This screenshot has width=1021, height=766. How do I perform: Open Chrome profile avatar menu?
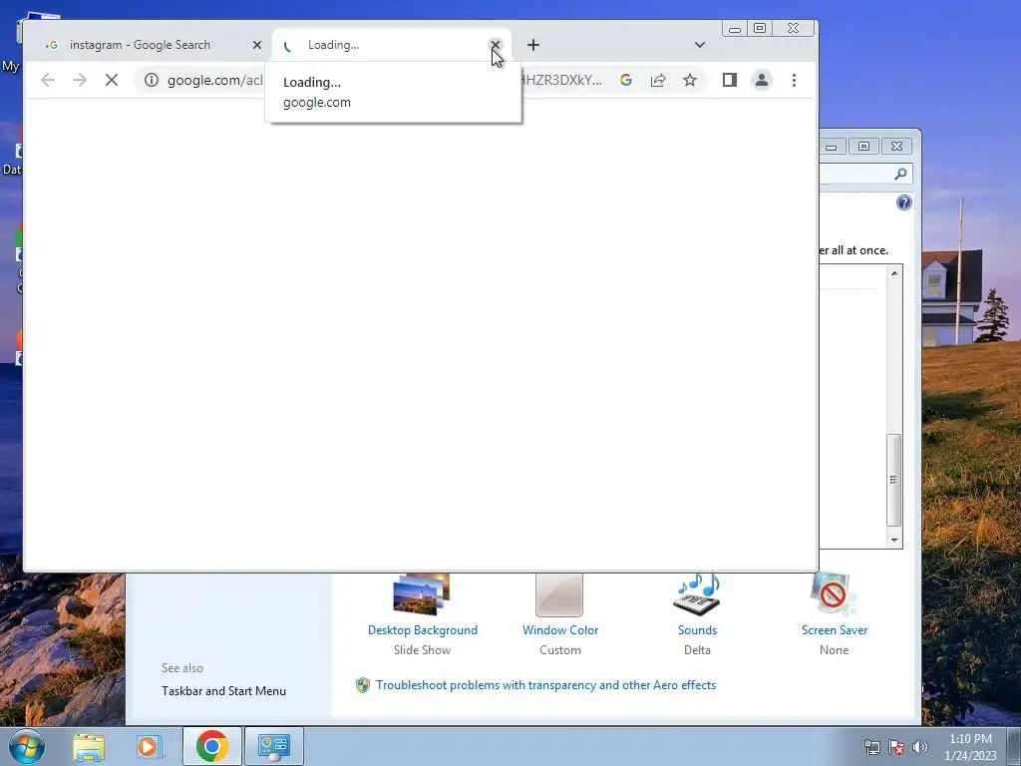(x=761, y=80)
